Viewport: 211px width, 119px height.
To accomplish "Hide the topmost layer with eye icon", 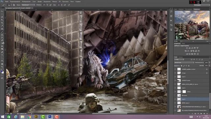I will [175, 69].
